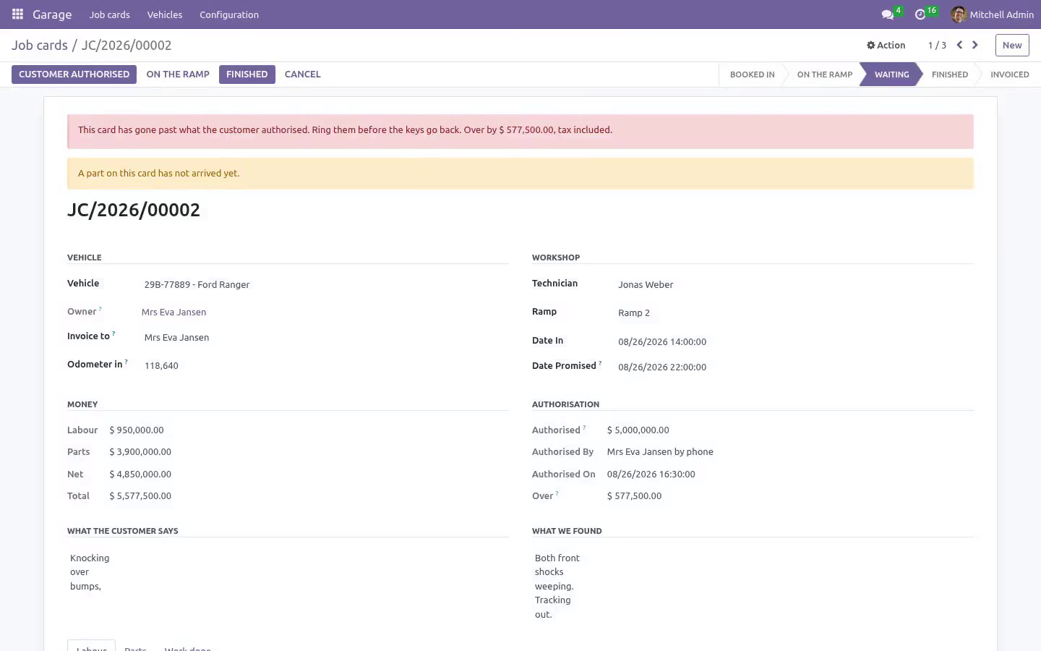Select the Booked In status stage
Image resolution: width=1041 pixels, height=651 pixels.
coord(752,75)
